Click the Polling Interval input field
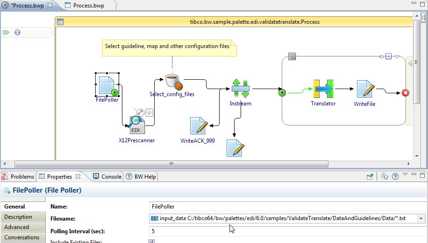The image size is (428, 243). point(287,231)
